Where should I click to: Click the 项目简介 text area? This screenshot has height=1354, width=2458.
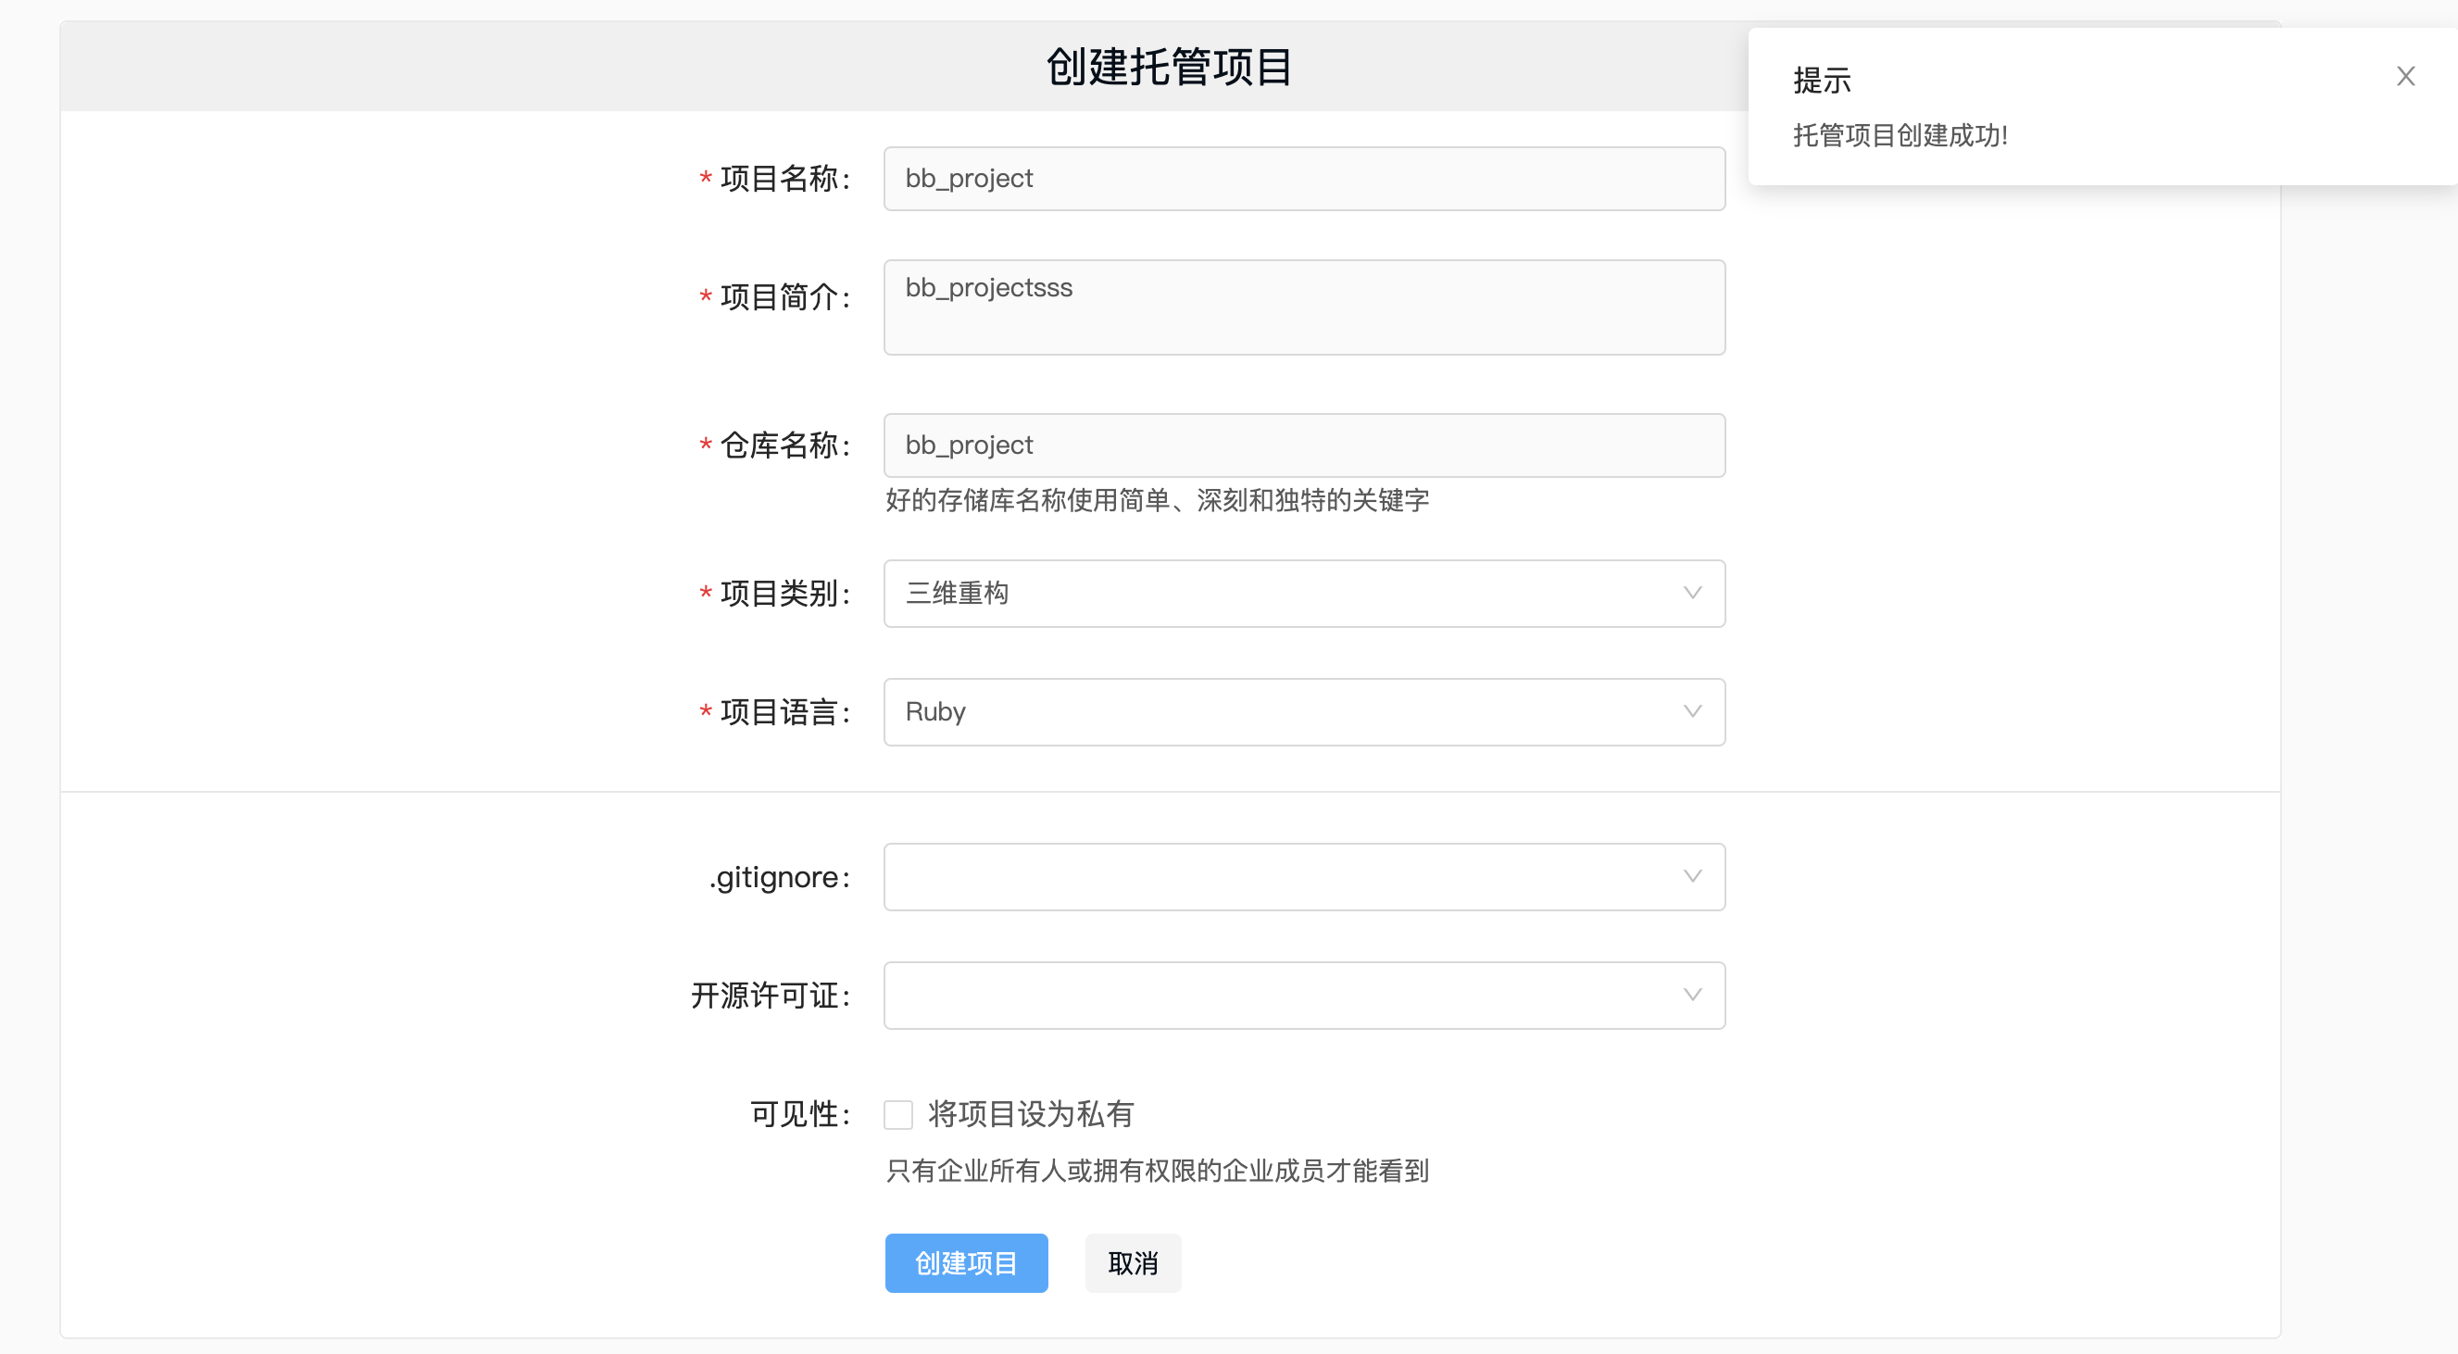coord(1303,307)
